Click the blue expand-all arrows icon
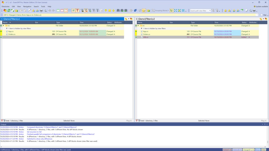 pos(175,11)
